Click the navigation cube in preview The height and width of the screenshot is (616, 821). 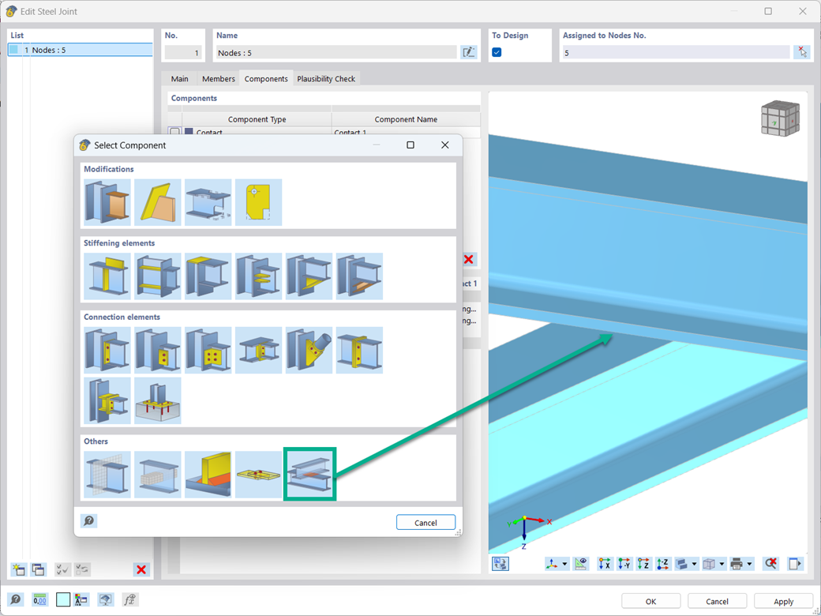tap(780, 119)
